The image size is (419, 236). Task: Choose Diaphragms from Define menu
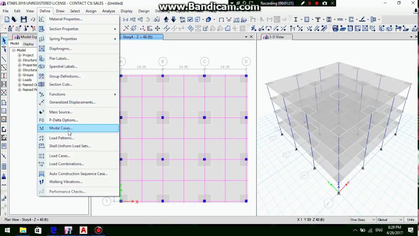click(78, 49)
